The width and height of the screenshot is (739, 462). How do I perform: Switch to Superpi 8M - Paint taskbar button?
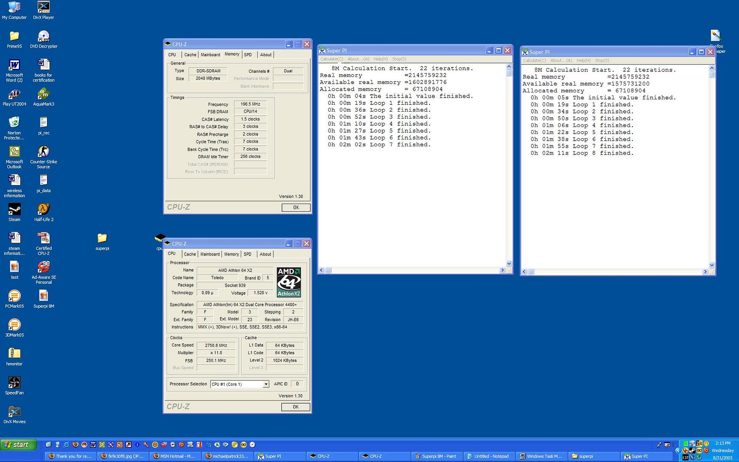(x=437, y=456)
